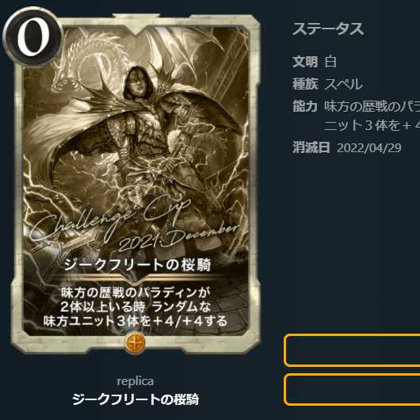Click the ステータス heading

328,29
